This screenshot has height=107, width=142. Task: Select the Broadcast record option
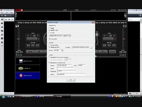pyautogui.click(x=28, y=75)
